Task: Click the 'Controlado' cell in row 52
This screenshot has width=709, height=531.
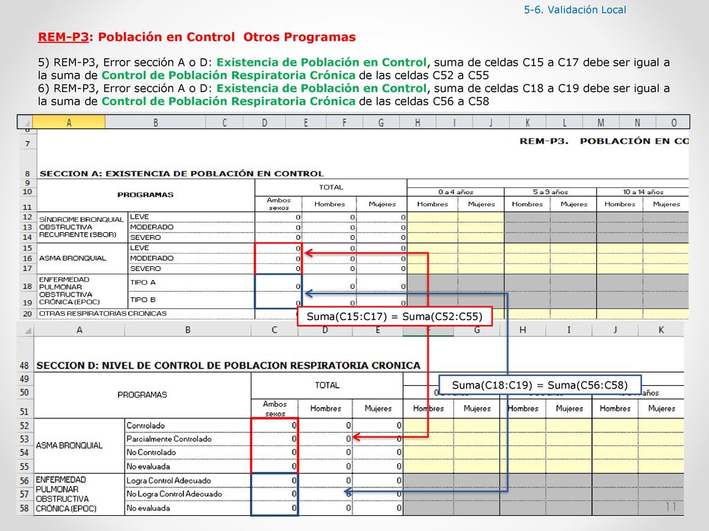Action: pos(188,425)
